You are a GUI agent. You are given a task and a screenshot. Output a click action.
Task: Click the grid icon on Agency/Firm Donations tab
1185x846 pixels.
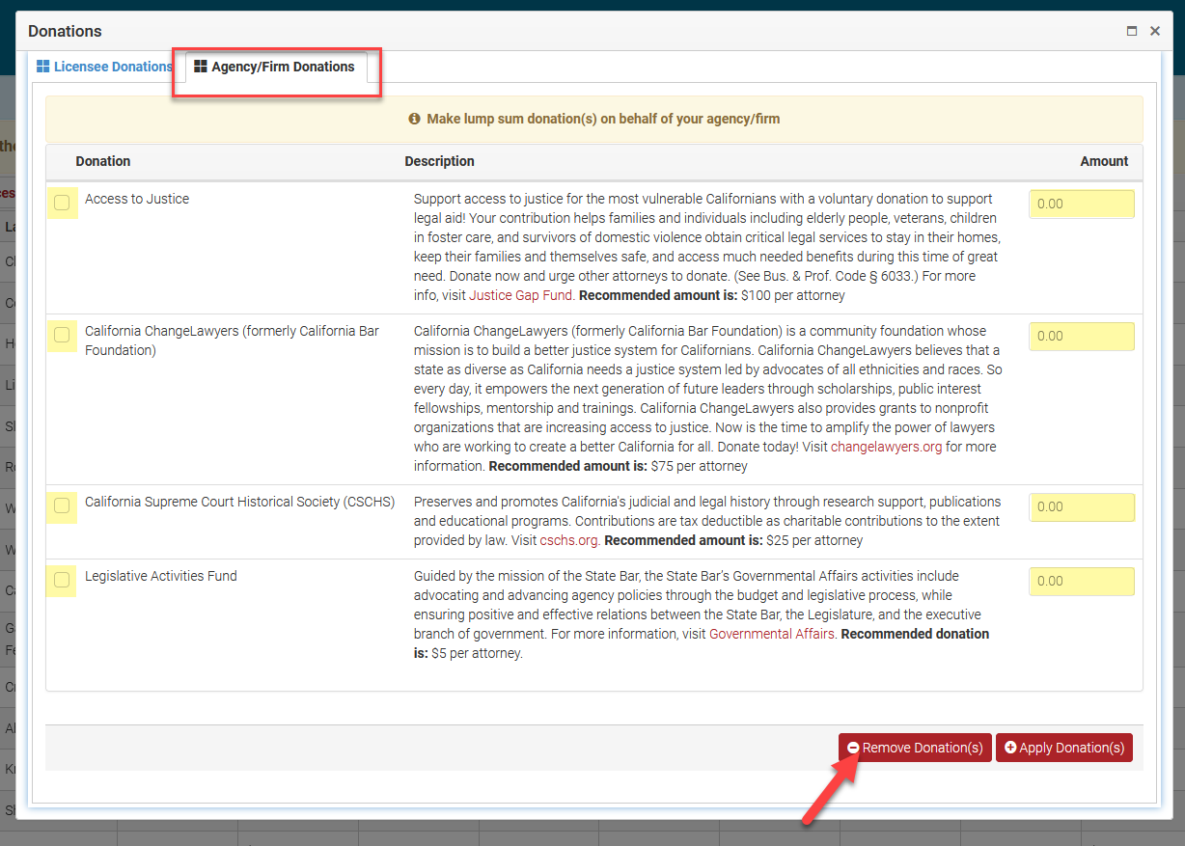coord(201,67)
